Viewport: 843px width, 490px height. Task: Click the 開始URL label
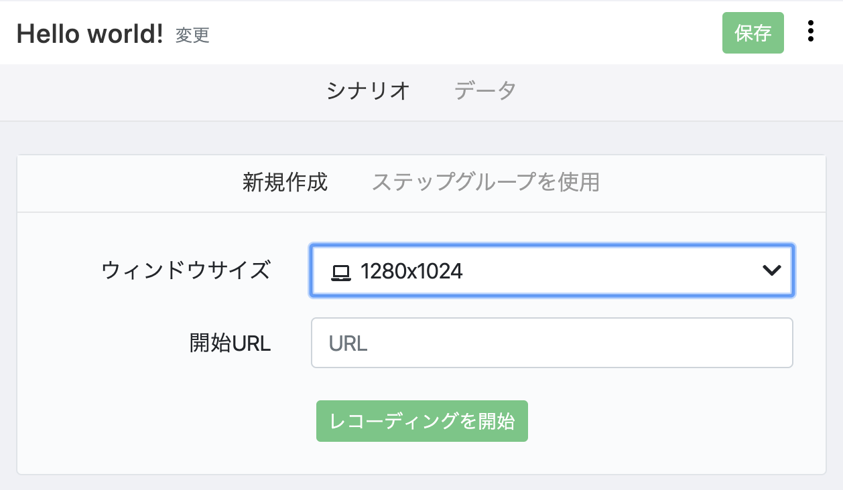230,343
